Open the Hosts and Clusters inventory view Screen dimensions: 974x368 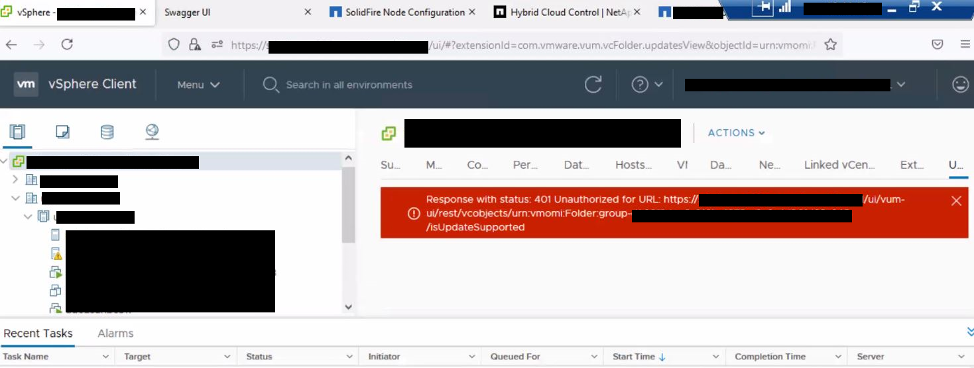click(x=17, y=132)
